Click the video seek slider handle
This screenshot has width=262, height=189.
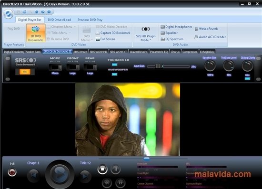click(x=147, y=158)
